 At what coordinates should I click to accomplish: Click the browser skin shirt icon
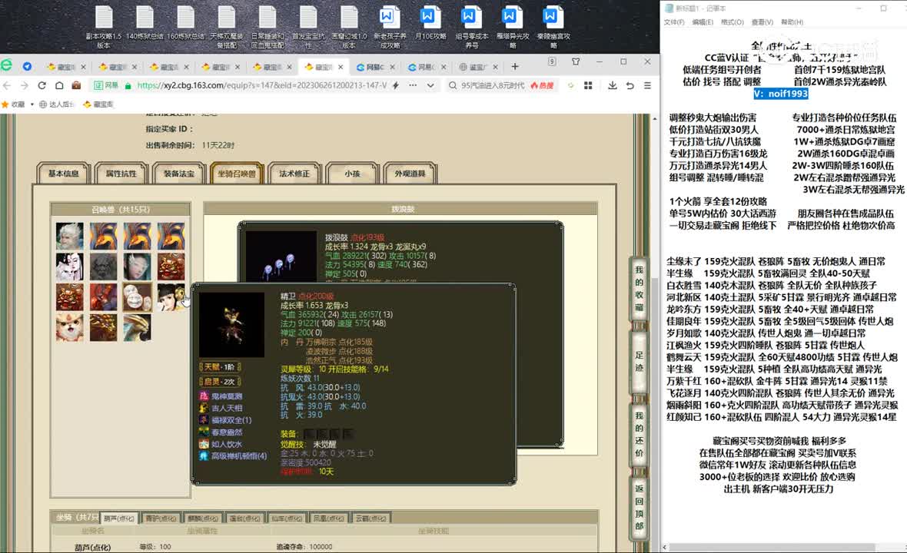pyautogui.click(x=576, y=61)
